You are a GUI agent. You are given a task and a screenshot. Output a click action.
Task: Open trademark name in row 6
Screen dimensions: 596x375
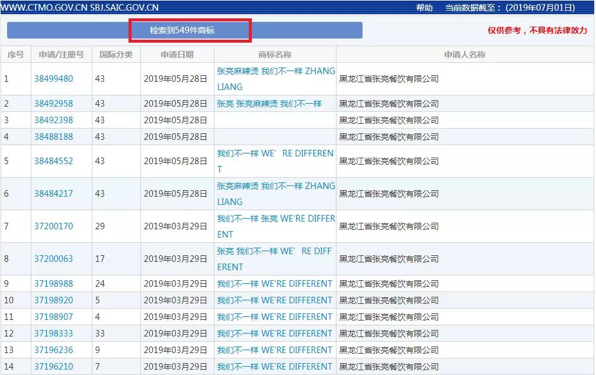(x=276, y=194)
